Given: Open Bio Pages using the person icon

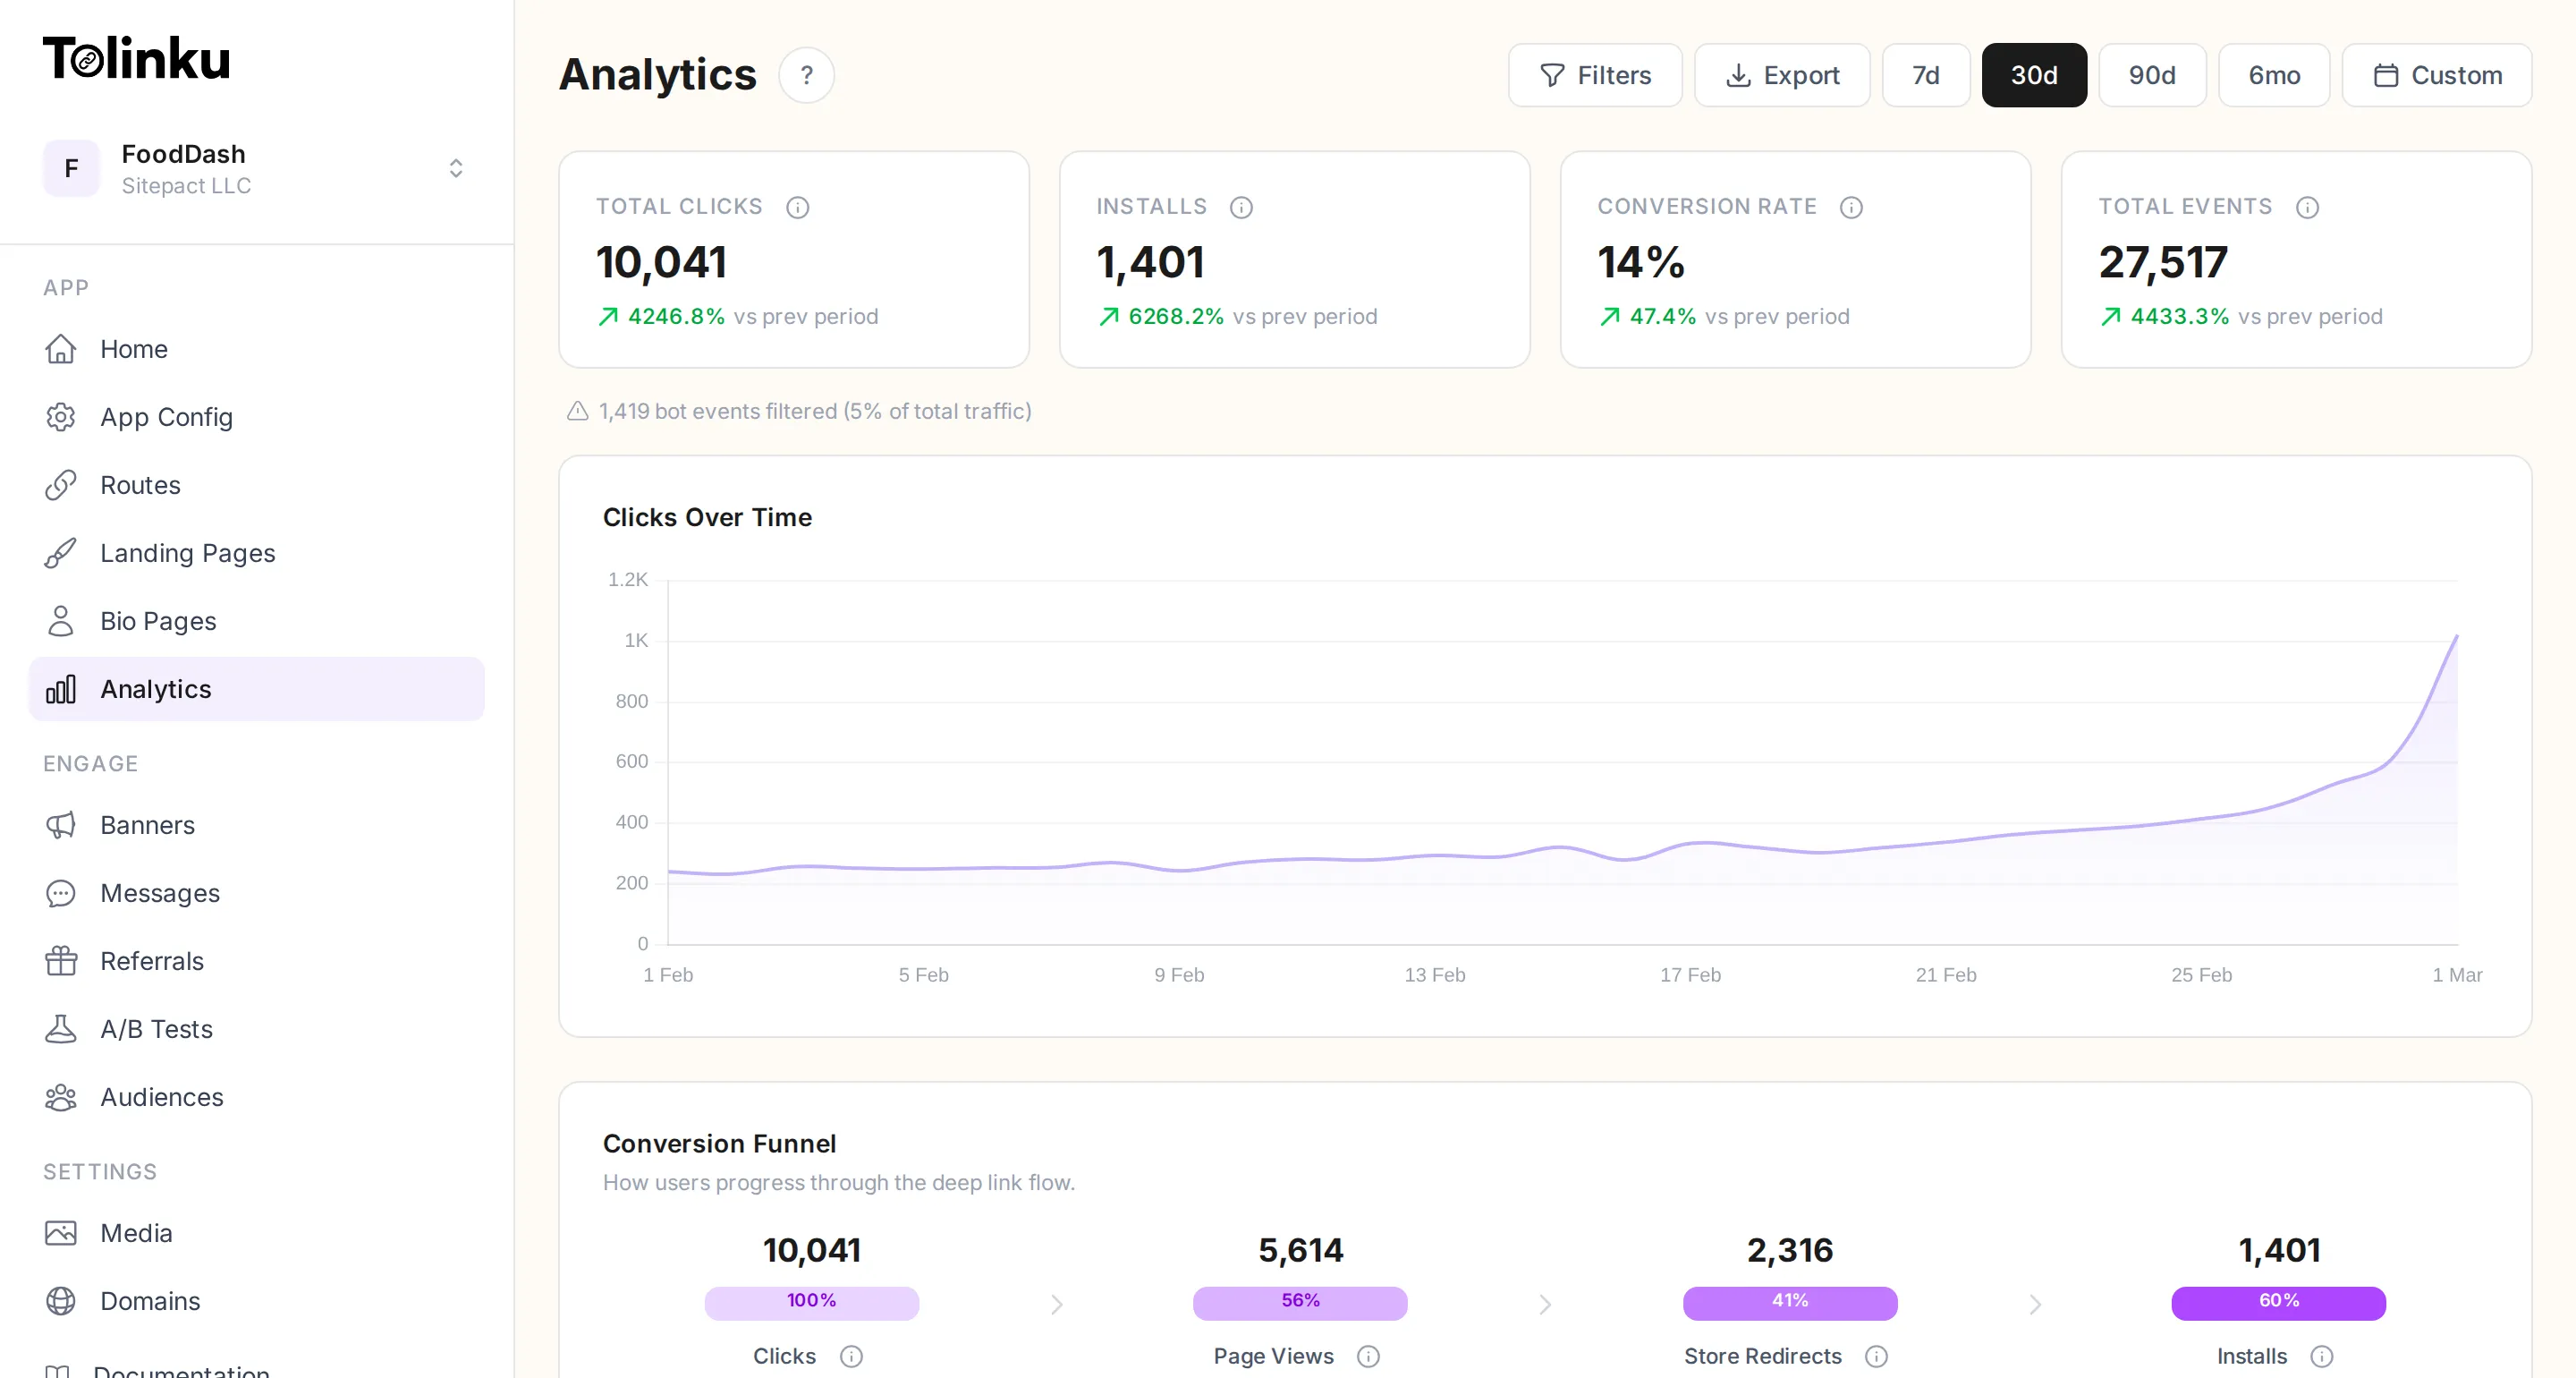Looking at the screenshot, I should point(61,620).
